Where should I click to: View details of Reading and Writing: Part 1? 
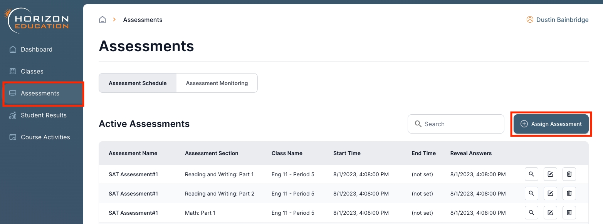pos(531,174)
